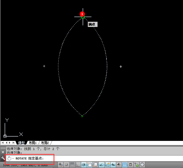
Task: Toggle Grid Display status icon
Action: coord(72,165)
